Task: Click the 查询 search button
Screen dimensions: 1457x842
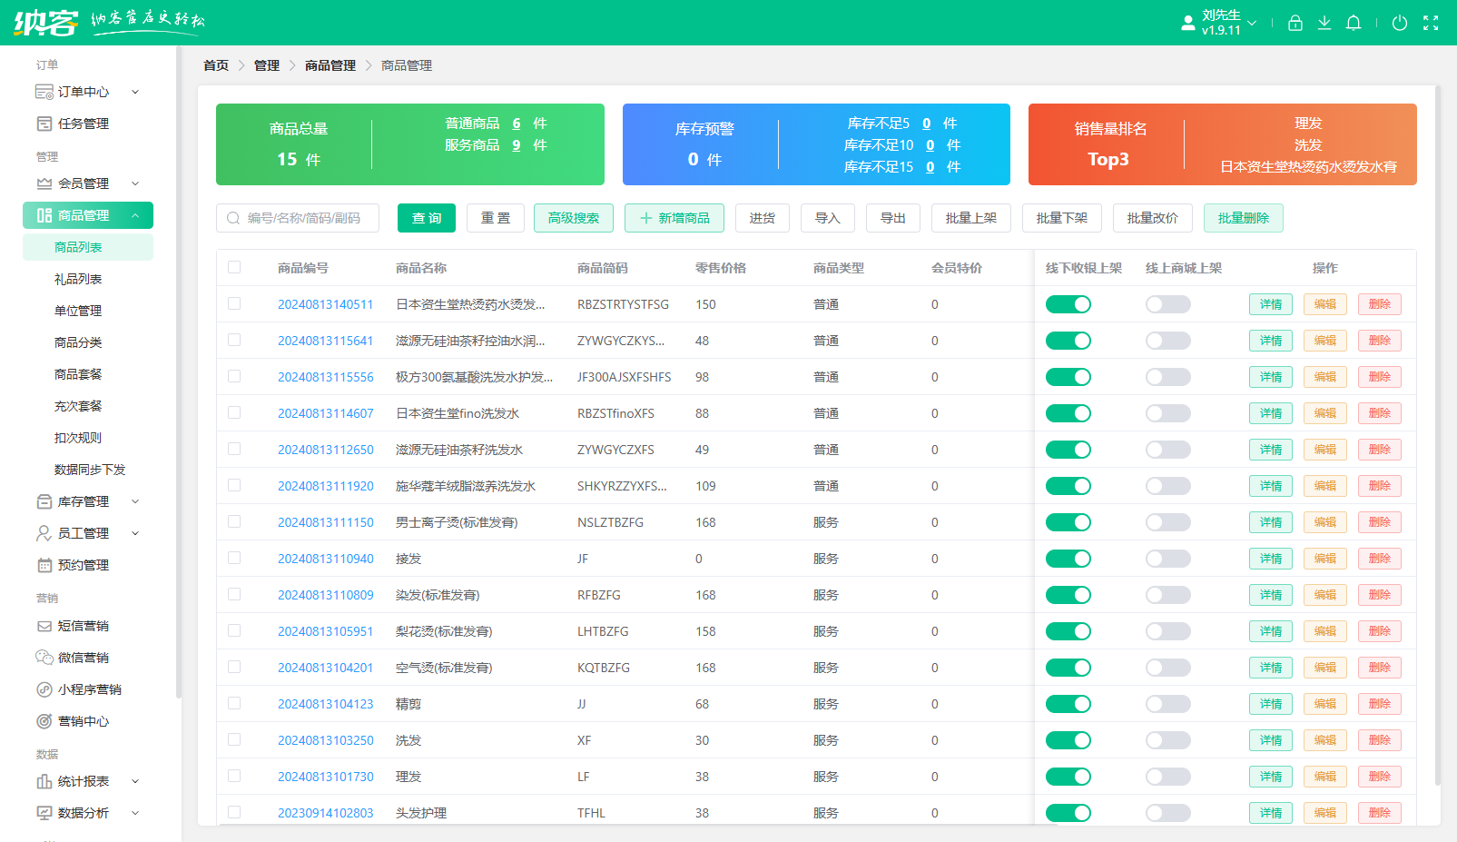Action: click(x=427, y=218)
